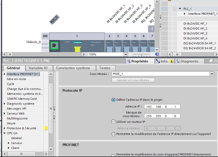The image size is (218, 157).
Task: Select Général under OPC UA
Action: [16, 138]
